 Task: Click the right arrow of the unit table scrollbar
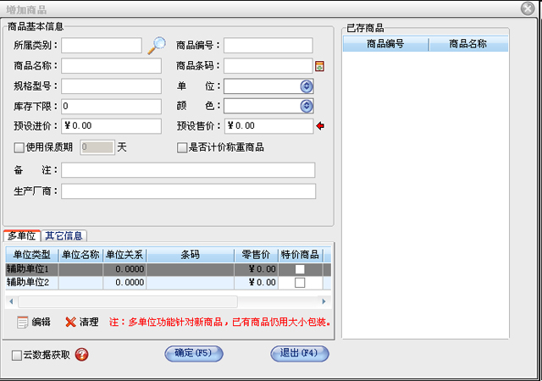324,301
